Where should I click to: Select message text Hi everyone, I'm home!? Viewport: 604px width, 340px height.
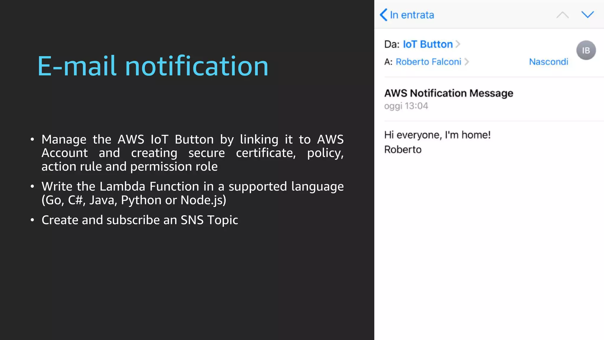437,135
